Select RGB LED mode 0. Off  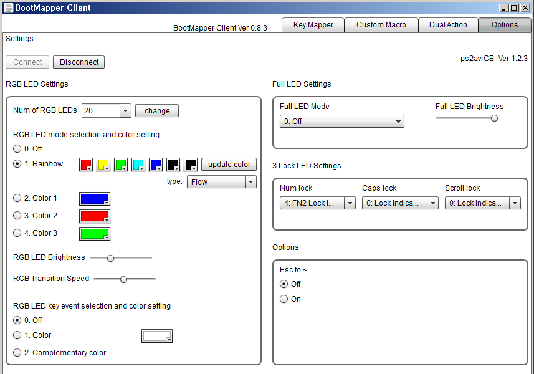[x=17, y=149]
